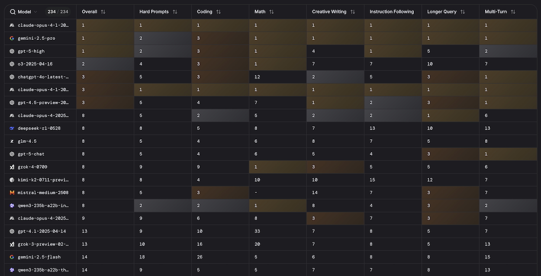The height and width of the screenshot is (276, 541).
Task: Click the Coding column sort arrows
Action: (219, 12)
